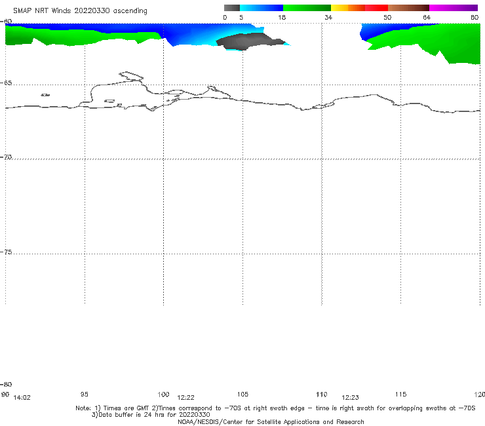Click the '12:23' swath time
Image resolution: width=485 pixels, height=426 pixels.
point(350,398)
